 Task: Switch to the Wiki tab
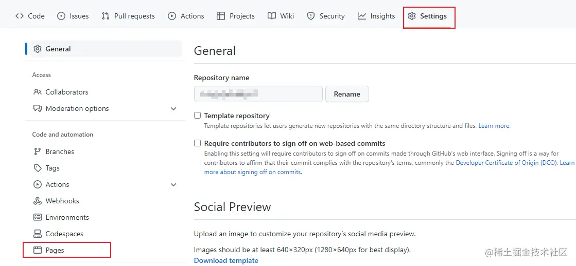[x=281, y=16]
